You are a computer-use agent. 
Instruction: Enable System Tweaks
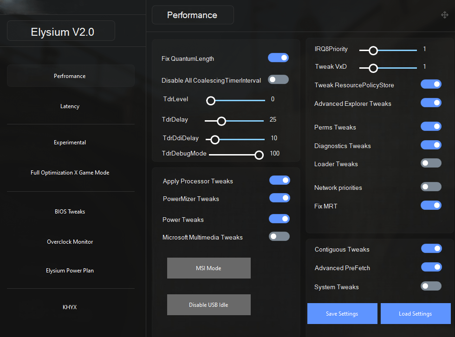pyautogui.click(x=431, y=285)
